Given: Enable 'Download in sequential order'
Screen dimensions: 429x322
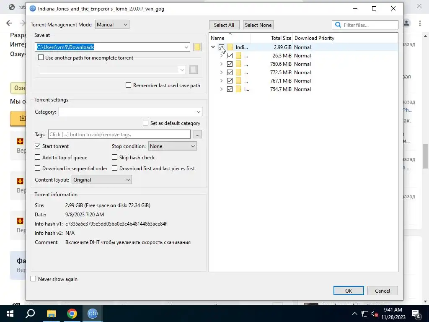Looking at the screenshot, I should [x=37, y=168].
